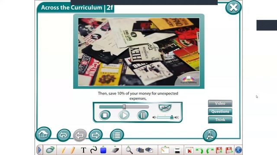Close the Across the Curriculum window
The image size is (277, 155).
233,8
